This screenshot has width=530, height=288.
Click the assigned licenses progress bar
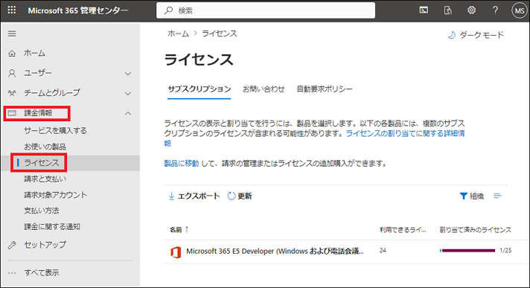point(467,251)
